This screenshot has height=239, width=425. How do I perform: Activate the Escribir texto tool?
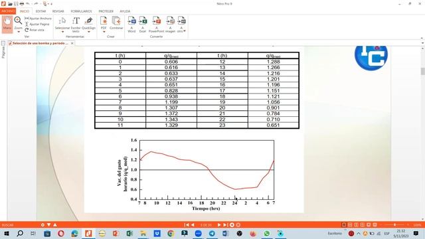tap(76, 25)
